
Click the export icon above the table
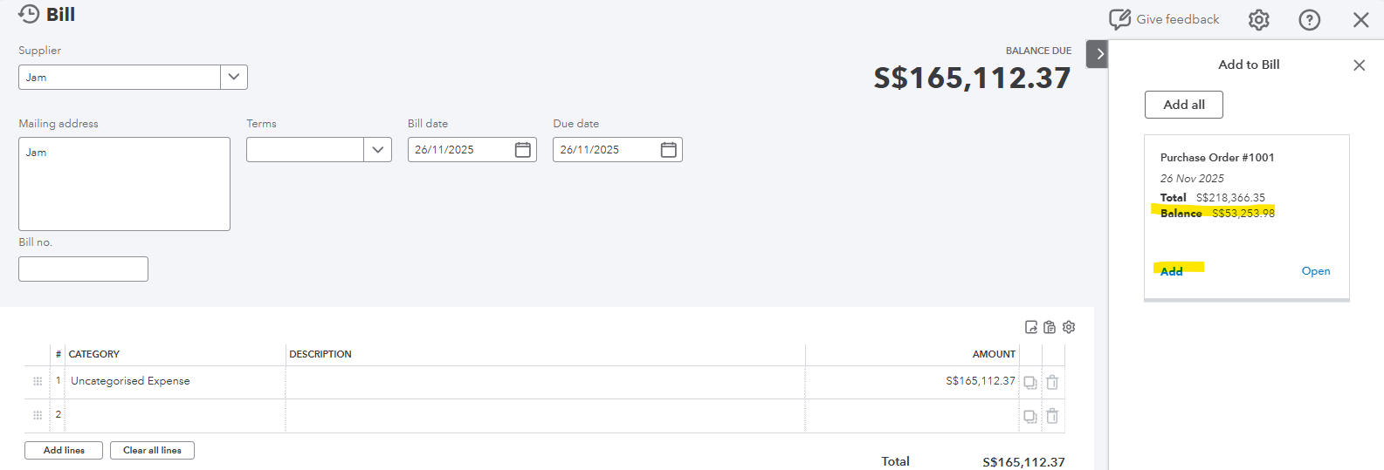coord(1031,327)
